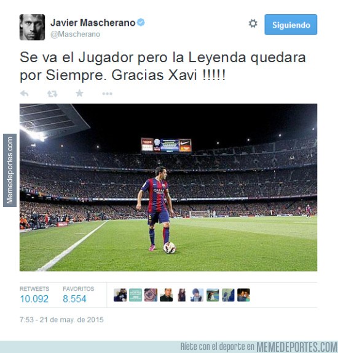Open the tweet timestamp 21 de may. de 2015

(x=61, y=320)
